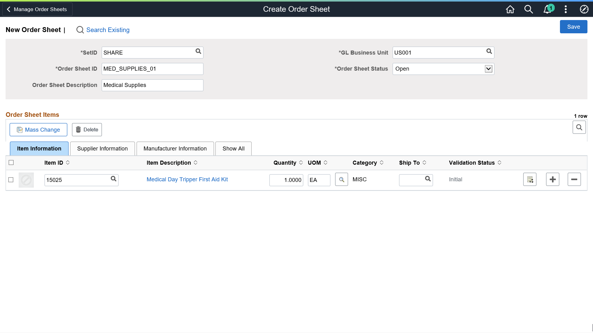Select all rows with the header checkbox
The image size is (593, 333).
[x=11, y=162]
